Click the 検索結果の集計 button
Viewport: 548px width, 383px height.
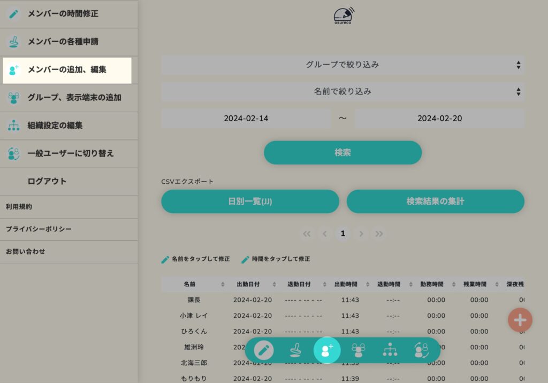[x=435, y=201]
